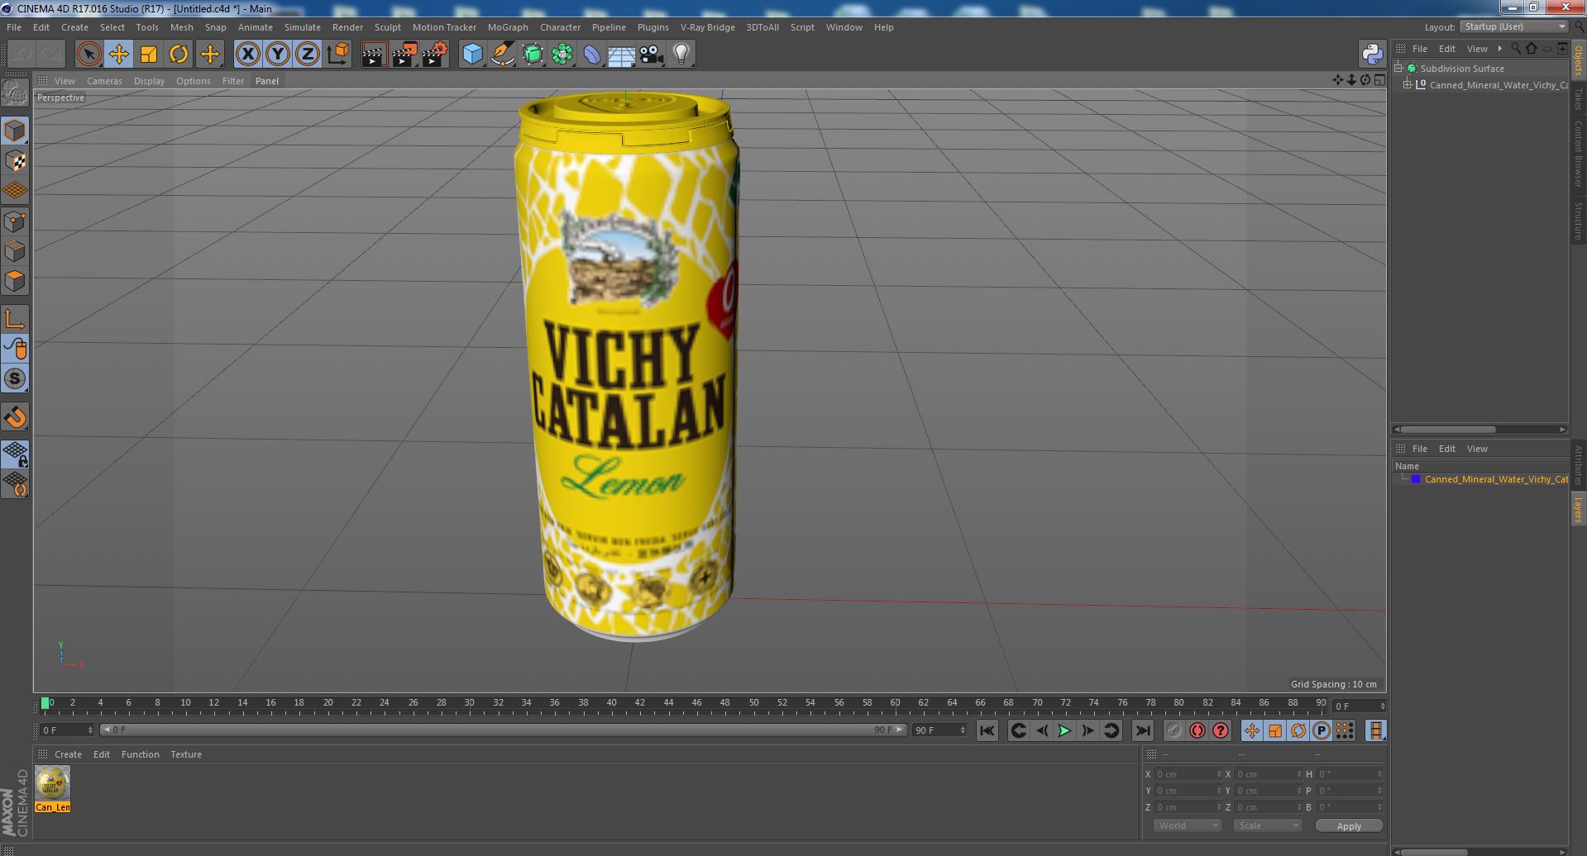The width and height of the screenshot is (1587, 856).
Task: Switch to Model mode
Action: point(15,131)
